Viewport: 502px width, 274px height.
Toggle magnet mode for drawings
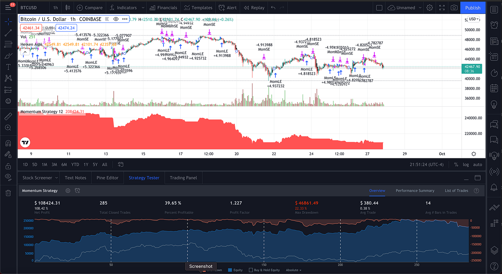pyautogui.click(x=8, y=143)
